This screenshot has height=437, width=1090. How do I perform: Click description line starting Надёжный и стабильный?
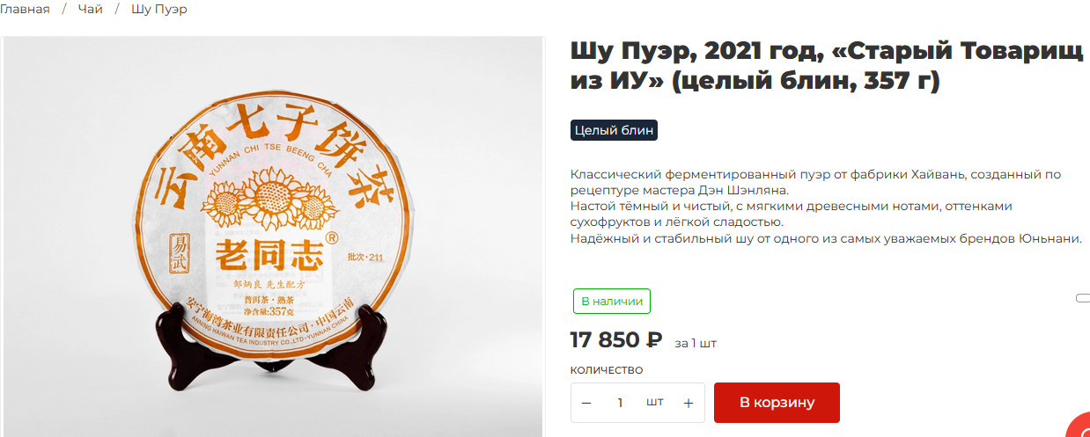click(x=825, y=238)
